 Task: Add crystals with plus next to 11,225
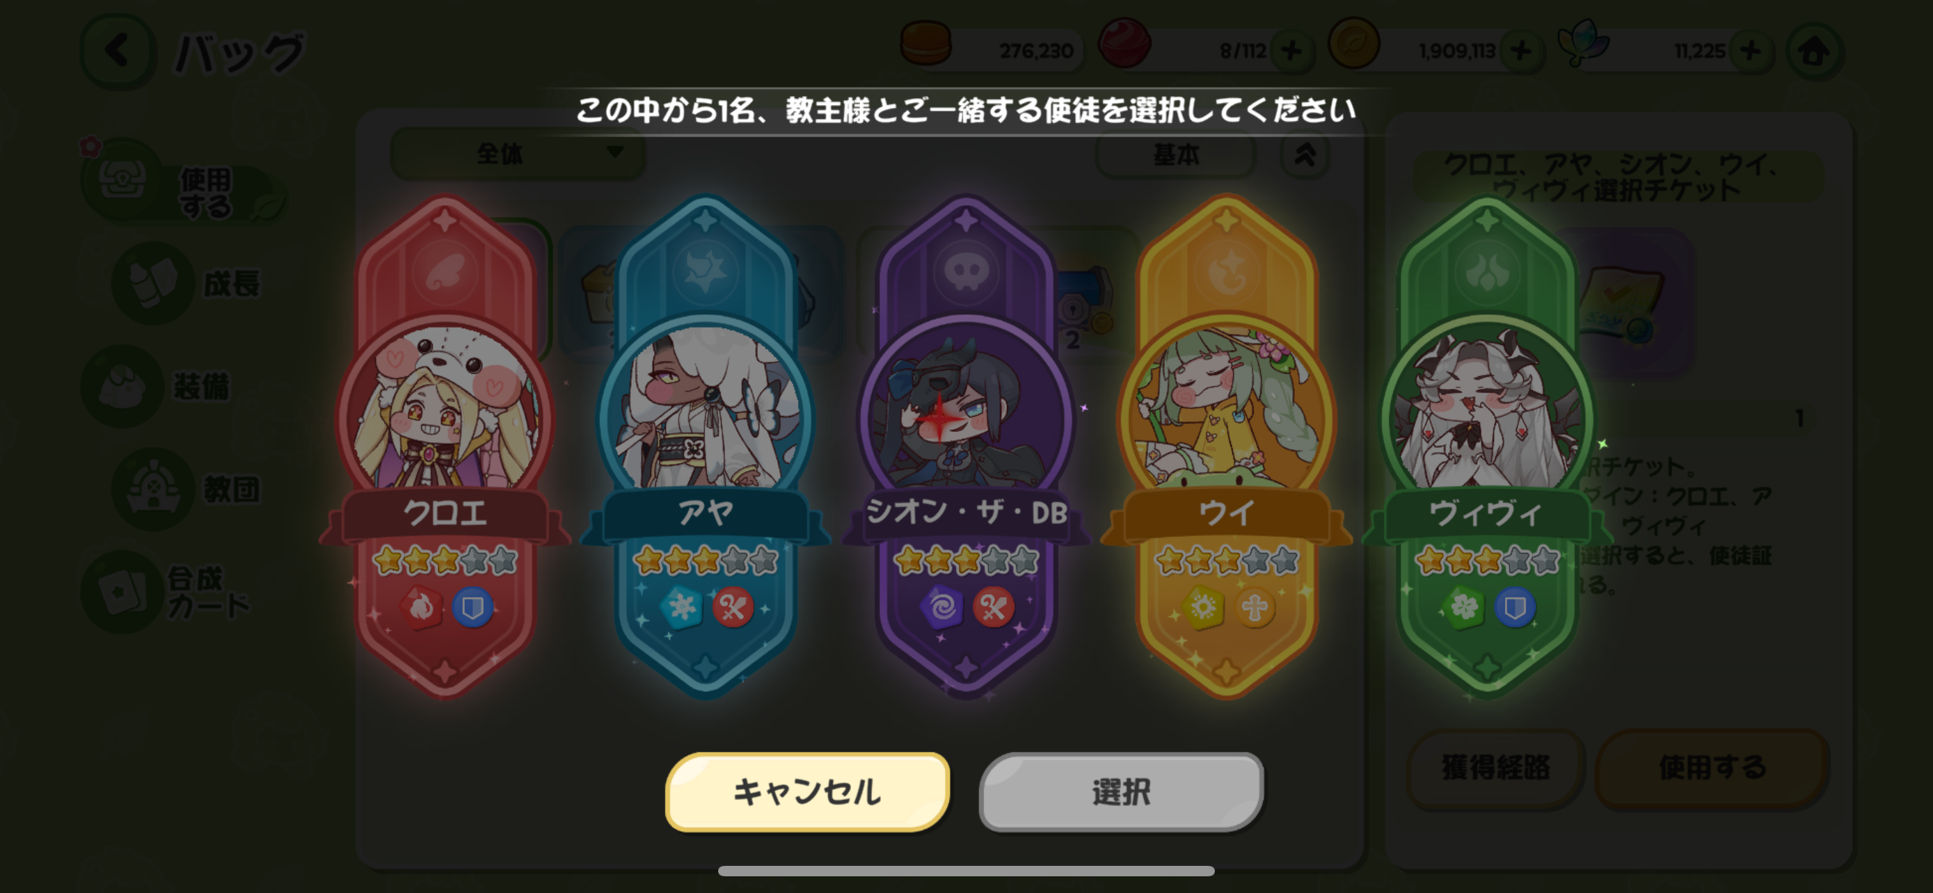(1750, 51)
